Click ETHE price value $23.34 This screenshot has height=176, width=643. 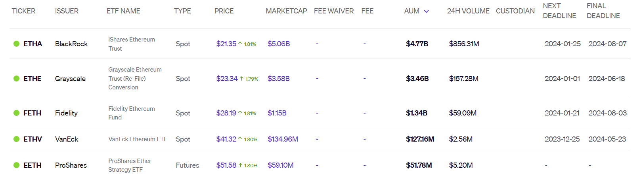[x=227, y=79]
